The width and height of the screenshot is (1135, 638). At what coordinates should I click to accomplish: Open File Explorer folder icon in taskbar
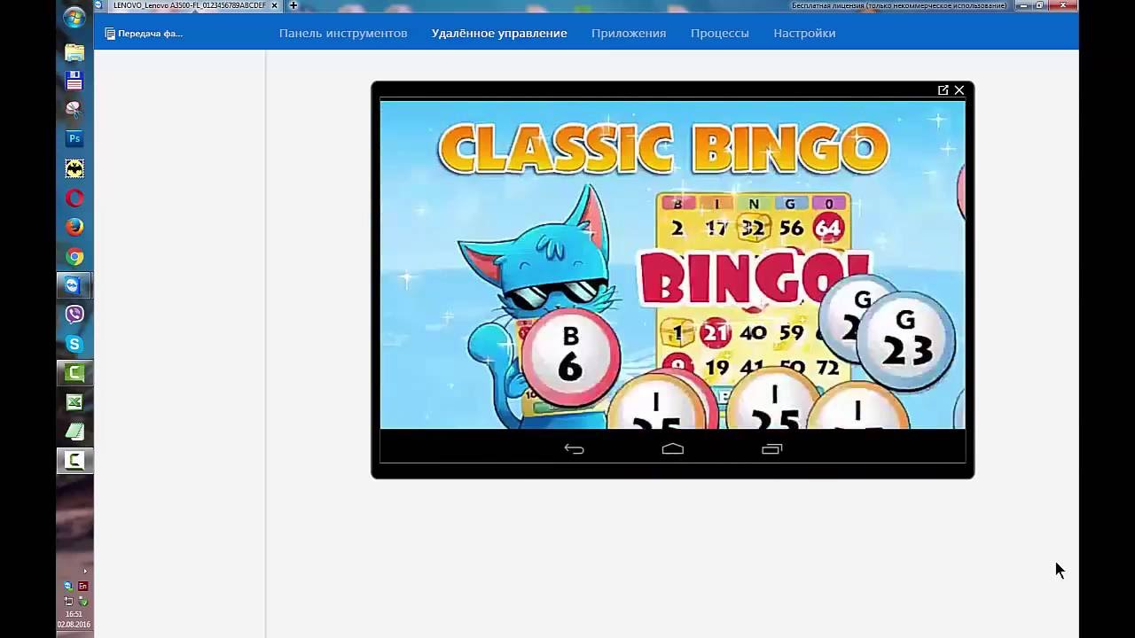(74, 52)
